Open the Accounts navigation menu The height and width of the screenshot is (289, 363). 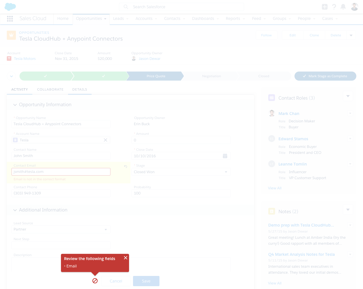pyautogui.click(x=146, y=18)
